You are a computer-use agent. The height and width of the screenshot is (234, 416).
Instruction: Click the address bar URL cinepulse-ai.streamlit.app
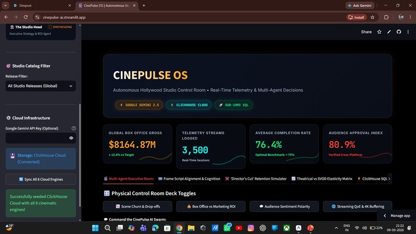[x=64, y=17]
